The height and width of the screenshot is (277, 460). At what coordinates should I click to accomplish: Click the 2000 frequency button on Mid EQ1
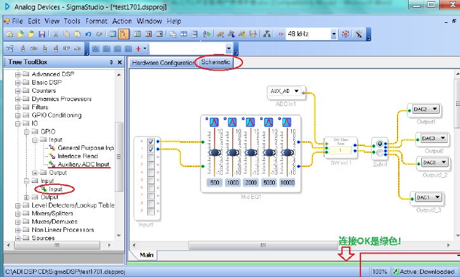point(251,183)
